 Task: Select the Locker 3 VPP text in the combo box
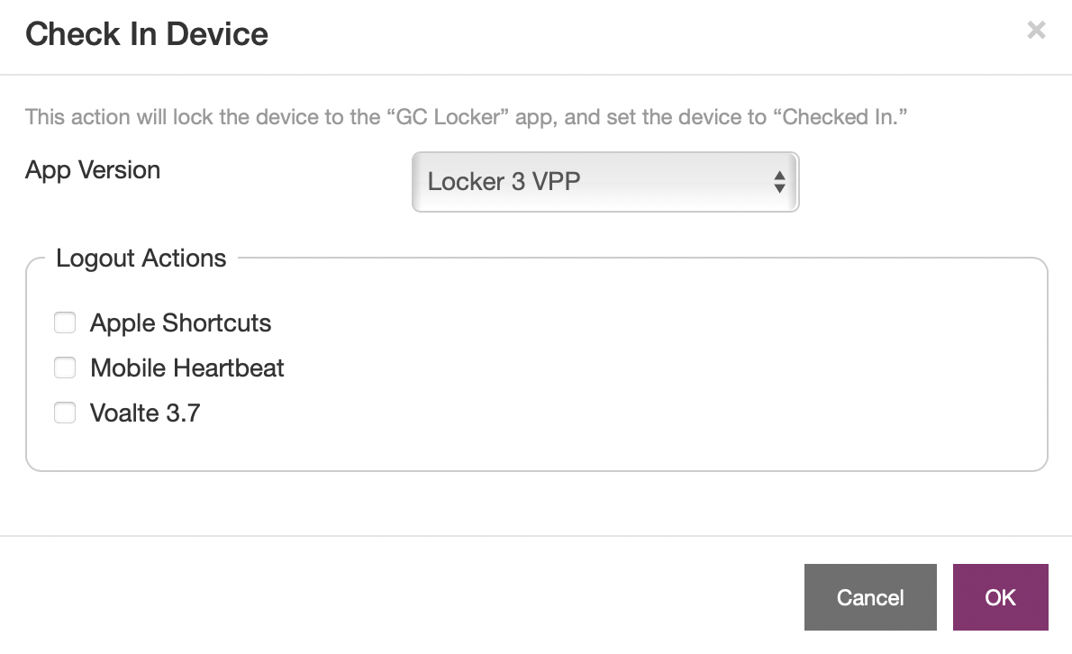click(x=504, y=182)
